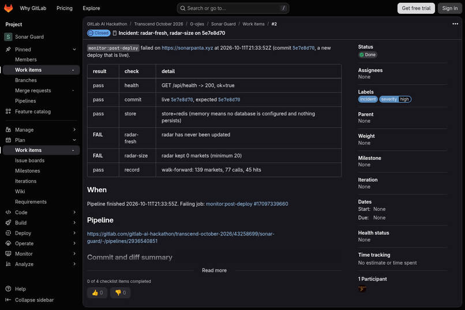Image resolution: width=465 pixels, height=310 pixels.
Task: Click the Sign in button
Action: click(x=450, y=8)
